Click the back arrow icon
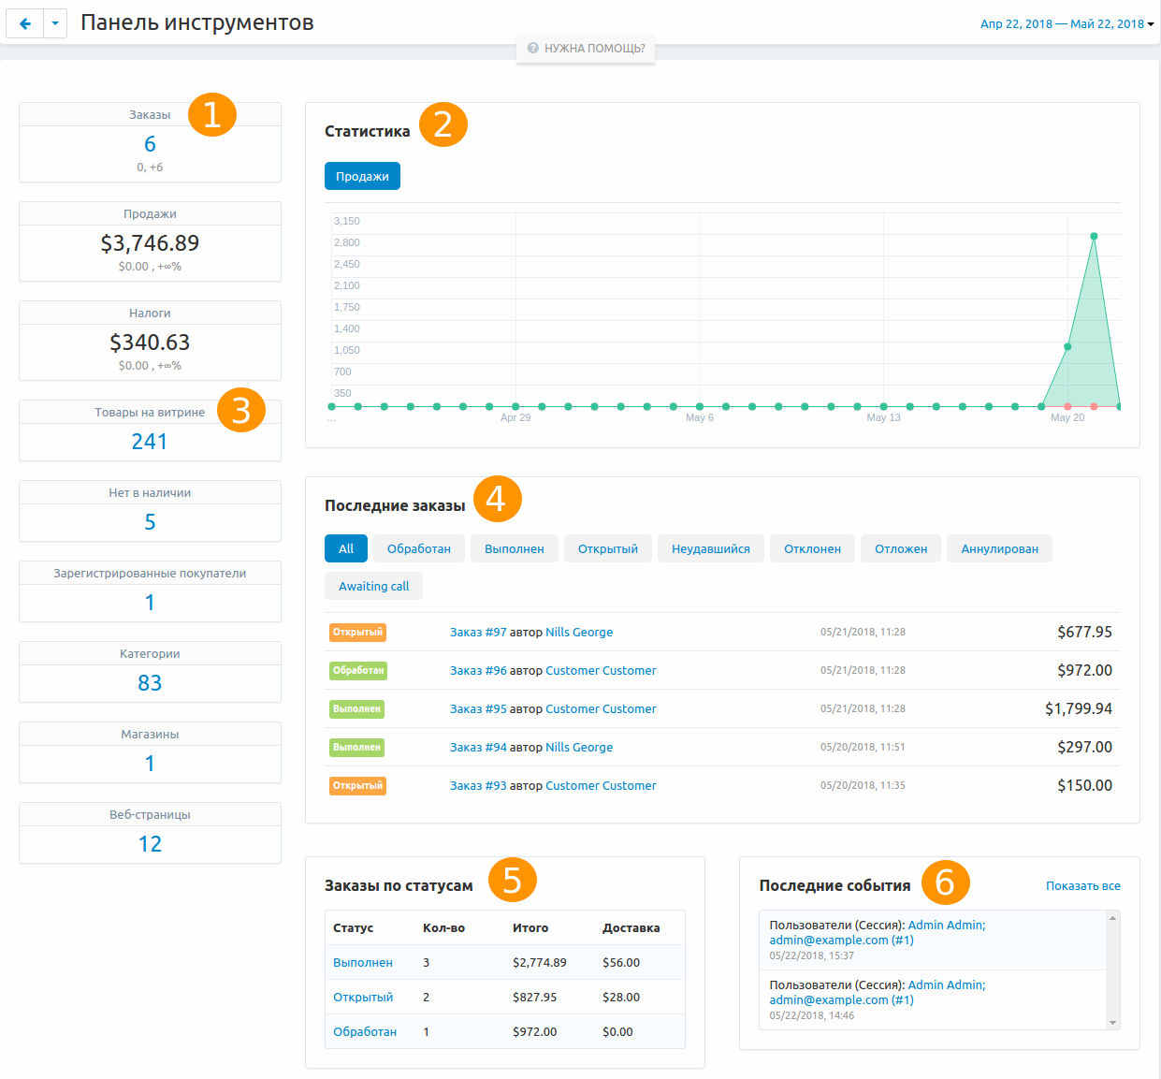Screen dimensions: 1161x1079 point(25,23)
